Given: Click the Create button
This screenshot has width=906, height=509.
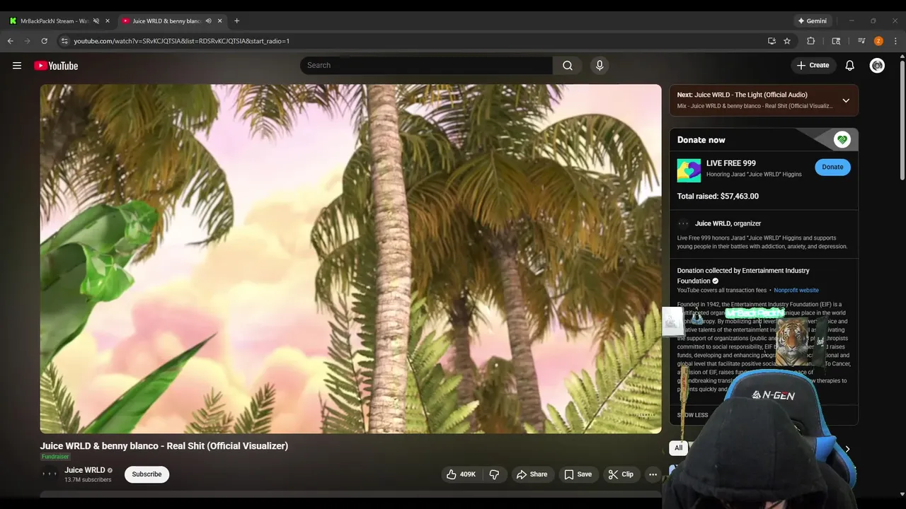Looking at the screenshot, I should pyautogui.click(x=813, y=66).
